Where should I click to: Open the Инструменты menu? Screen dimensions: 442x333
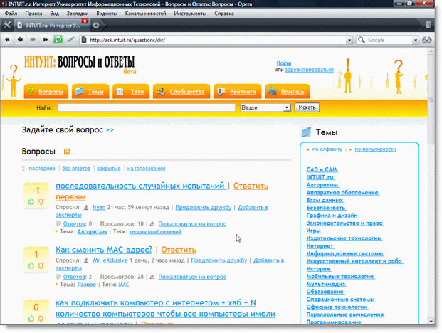(x=189, y=14)
